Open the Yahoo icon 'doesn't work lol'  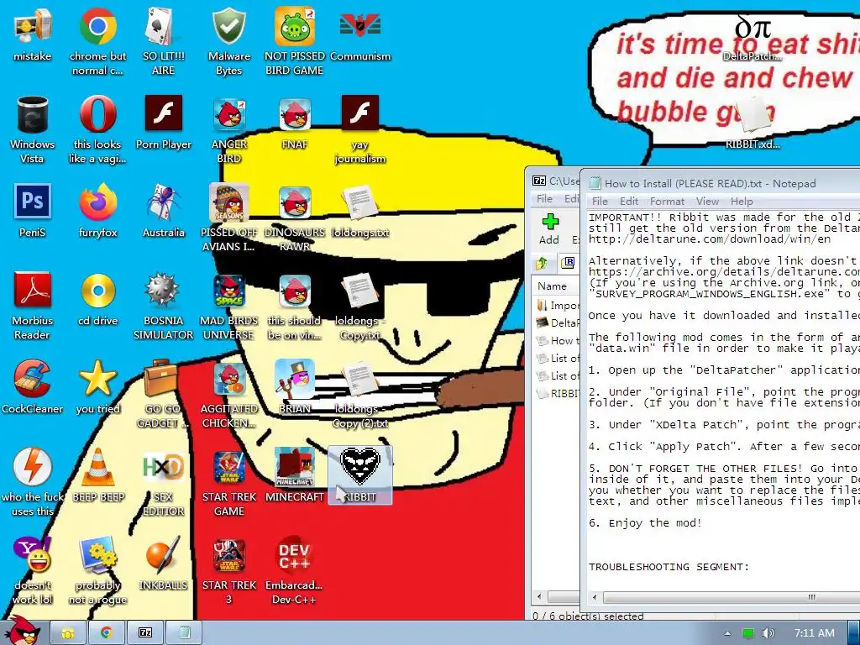pos(33,571)
